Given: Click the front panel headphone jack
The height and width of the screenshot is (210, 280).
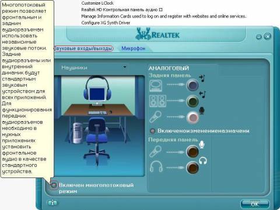Looking at the screenshot, I should tap(192, 168).
